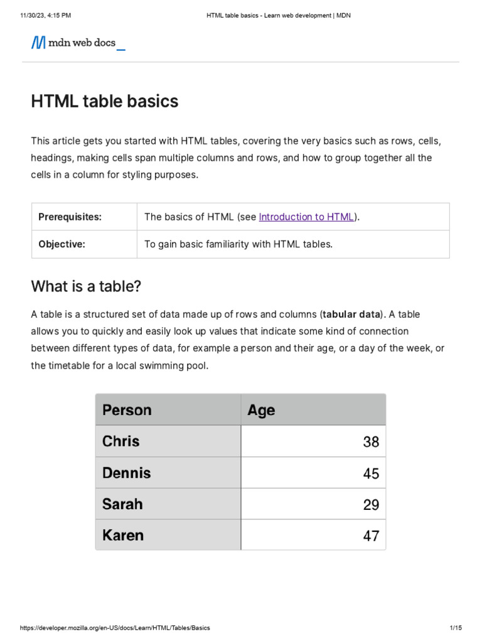Open the Introduction to HTML link
Viewport: 482px width, 643px height.
(x=306, y=217)
